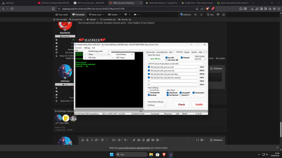Open the Windows Start menu
This screenshot has height=158, width=282.
click(x=112, y=155)
